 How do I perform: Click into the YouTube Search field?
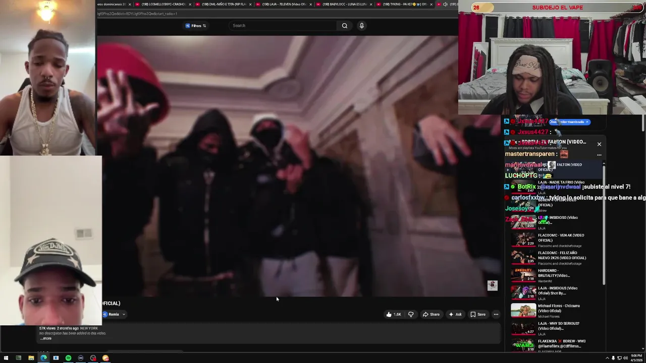click(x=283, y=26)
